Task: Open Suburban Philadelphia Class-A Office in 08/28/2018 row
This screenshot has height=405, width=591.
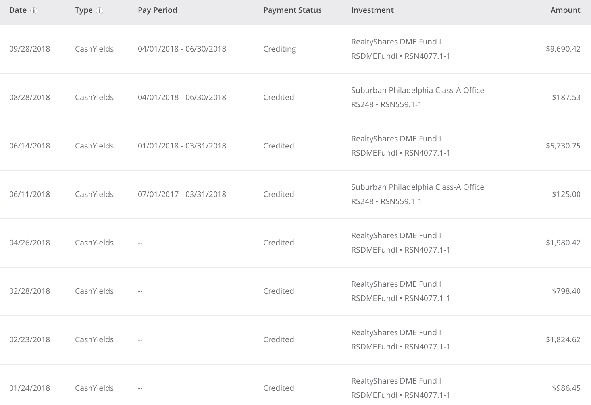Action: click(417, 91)
